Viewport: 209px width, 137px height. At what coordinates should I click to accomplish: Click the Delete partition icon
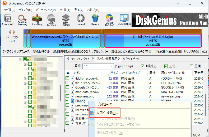[x=95, y=20]
